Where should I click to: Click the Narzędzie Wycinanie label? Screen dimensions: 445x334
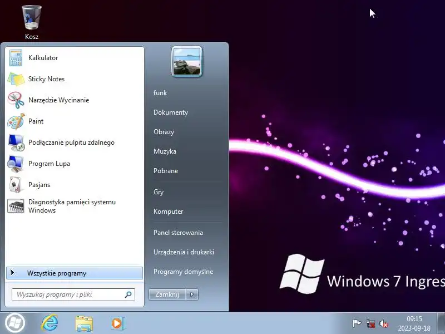[59, 100]
